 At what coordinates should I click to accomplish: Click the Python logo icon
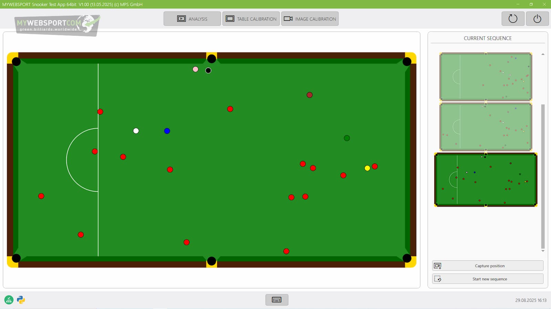click(x=21, y=300)
